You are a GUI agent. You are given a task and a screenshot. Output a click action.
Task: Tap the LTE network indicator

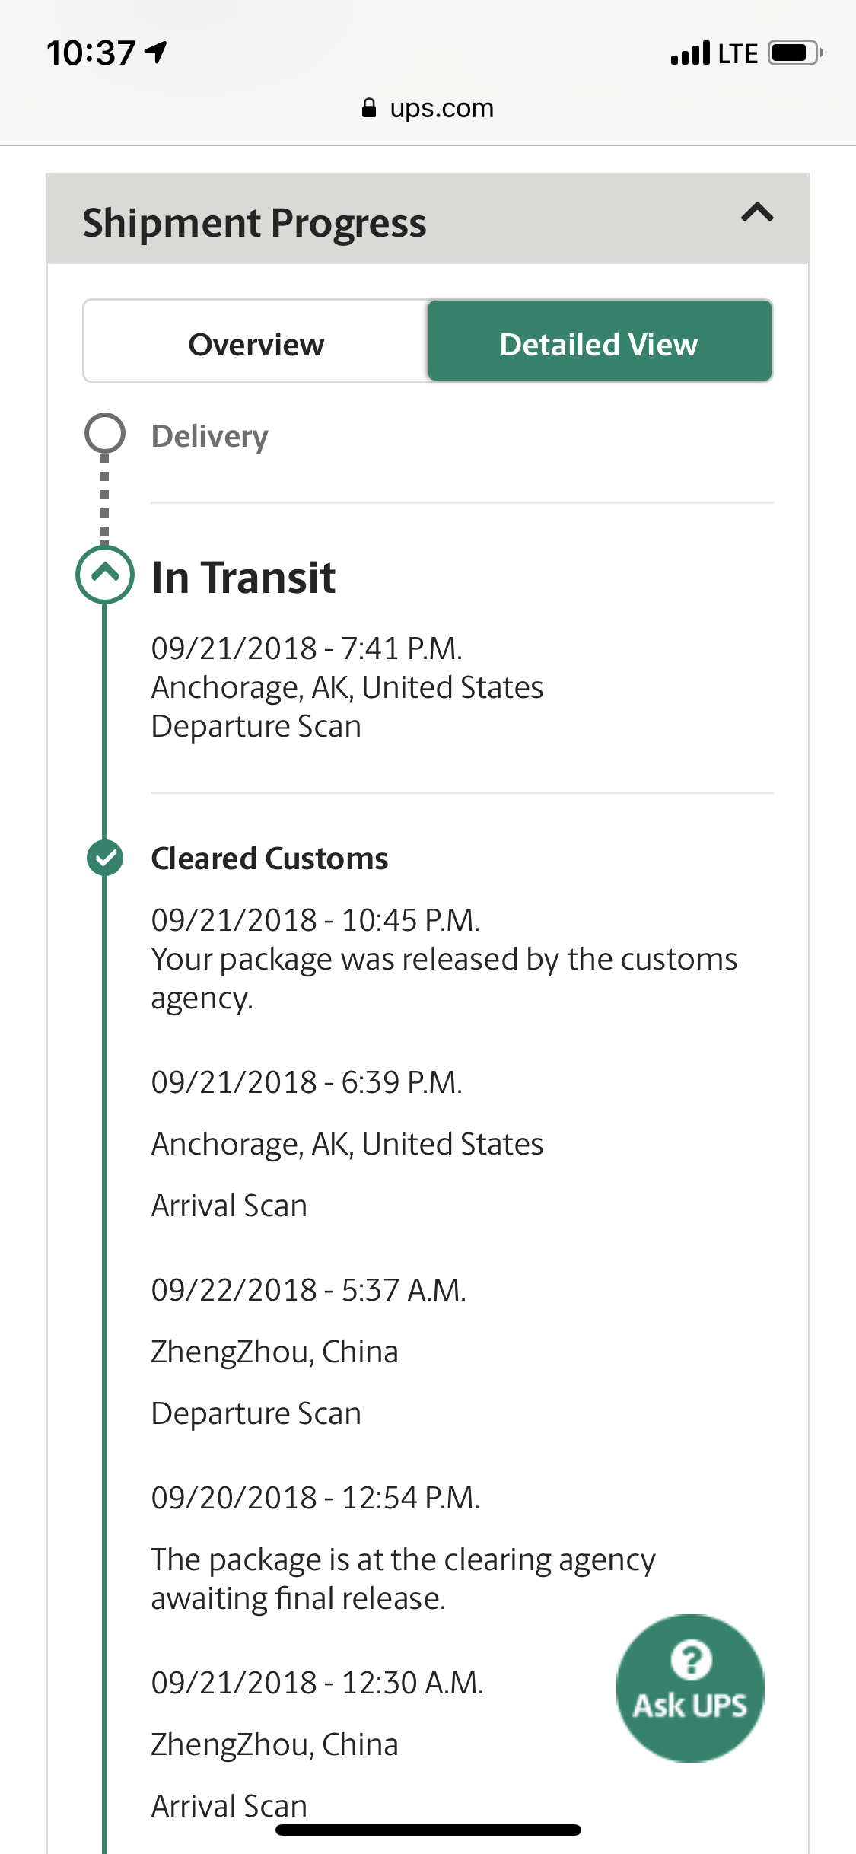pos(737,53)
